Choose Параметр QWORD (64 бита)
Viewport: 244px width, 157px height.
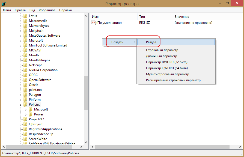(x=176, y=68)
